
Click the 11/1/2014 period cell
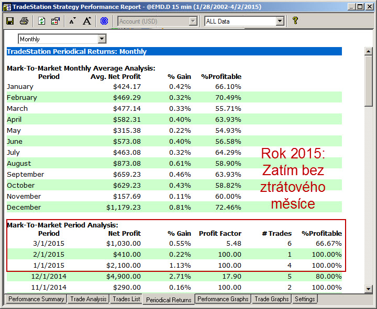(49, 288)
